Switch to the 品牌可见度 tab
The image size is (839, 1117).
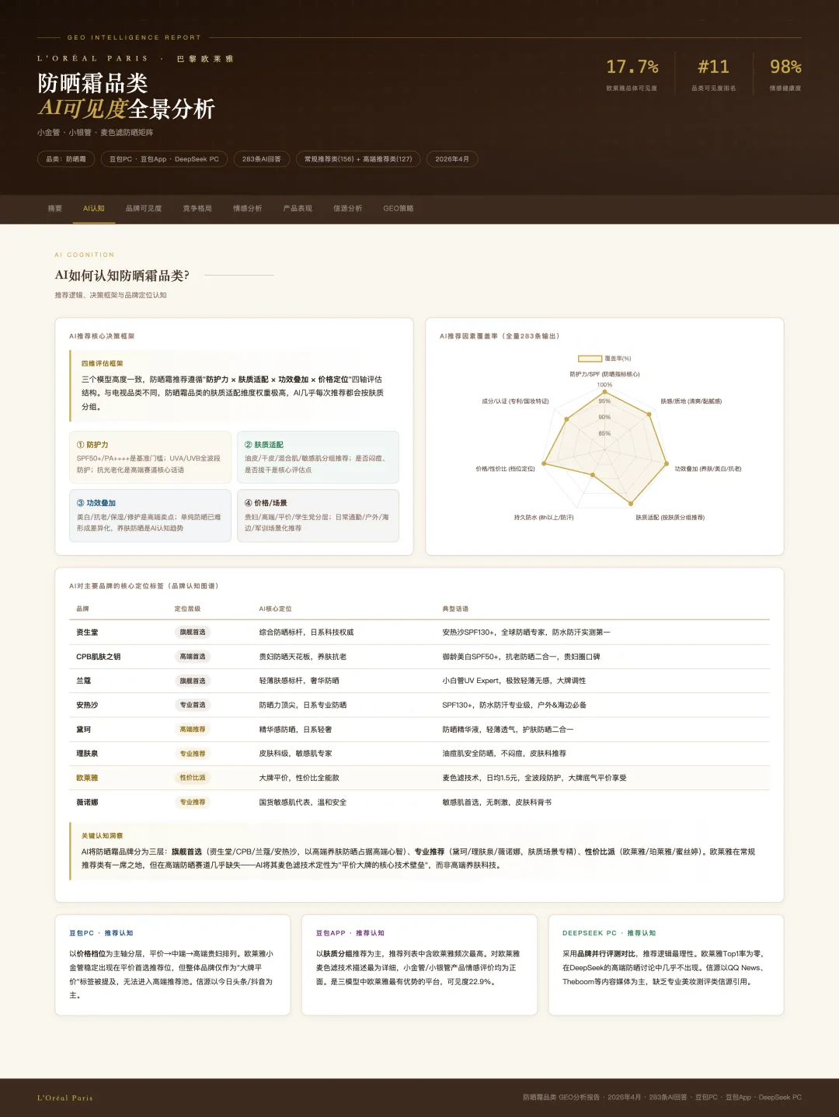pyautogui.click(x=144, y=209)
